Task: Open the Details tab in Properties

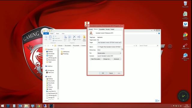Action: coord(112,29)
